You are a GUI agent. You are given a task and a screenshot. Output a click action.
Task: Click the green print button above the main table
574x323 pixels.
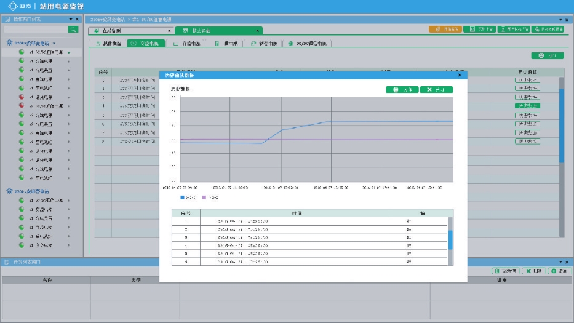[546, 55]
